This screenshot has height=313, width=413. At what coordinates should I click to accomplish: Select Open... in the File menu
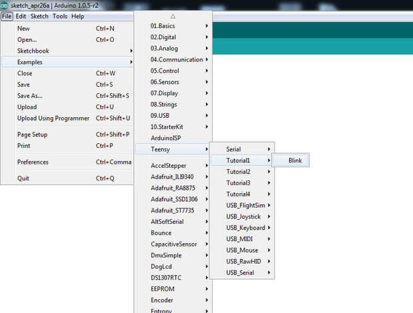click(x=67, y=40)
